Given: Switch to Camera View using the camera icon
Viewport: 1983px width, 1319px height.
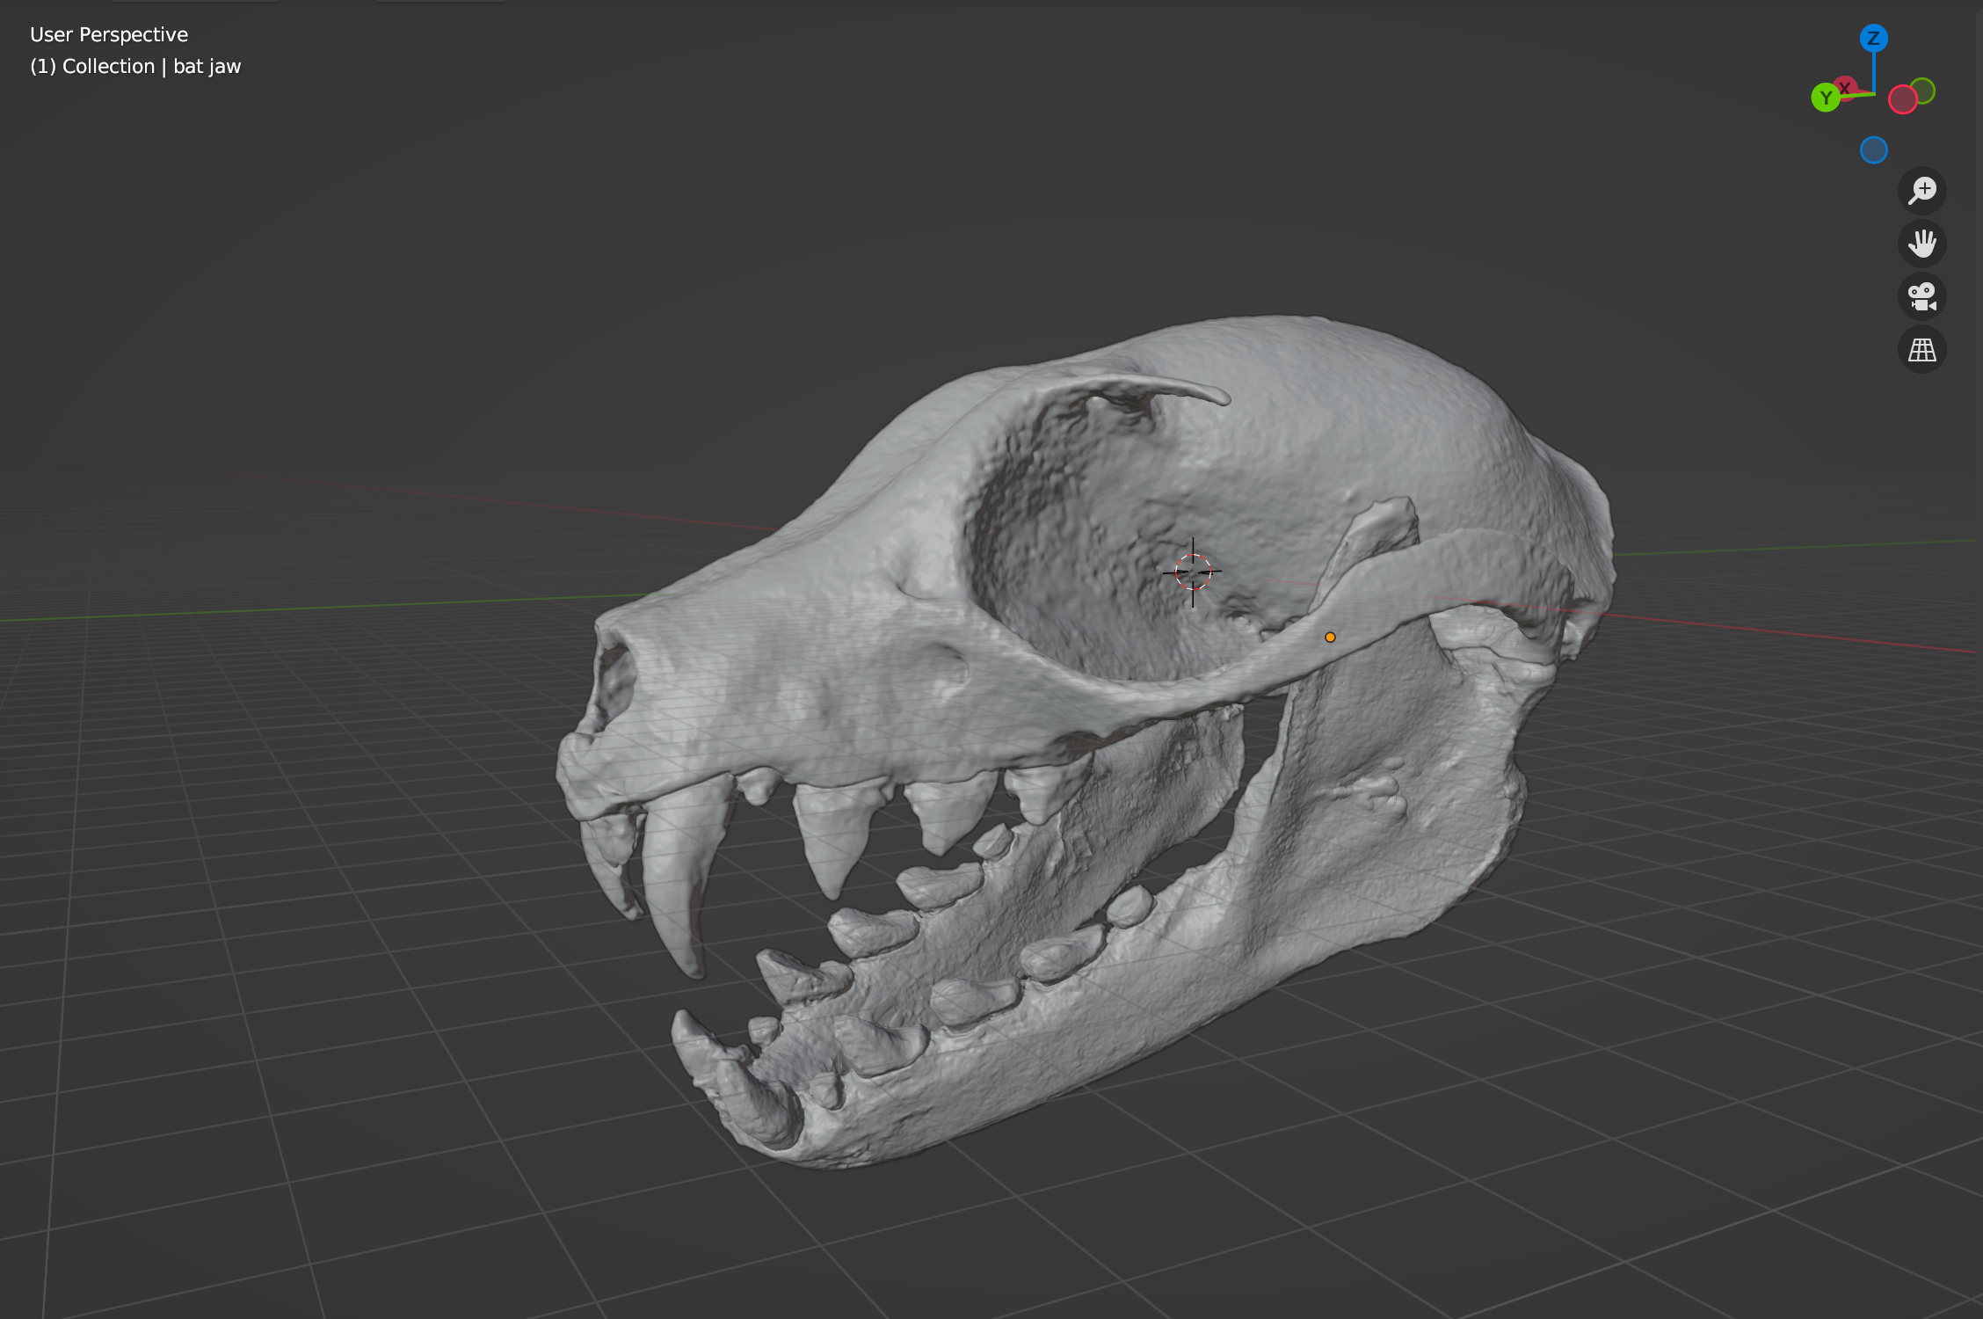Looking at the screenshot, I should pyautogui.click(x=1921, y=296).
